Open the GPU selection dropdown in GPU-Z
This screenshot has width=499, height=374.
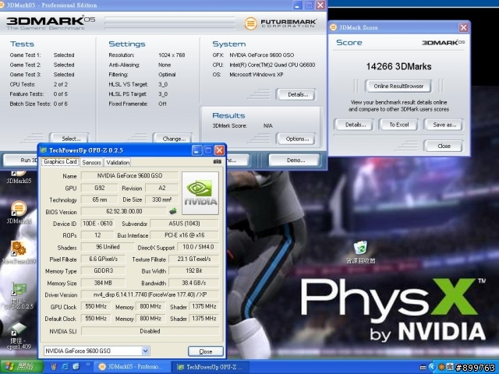click(145, 351)
